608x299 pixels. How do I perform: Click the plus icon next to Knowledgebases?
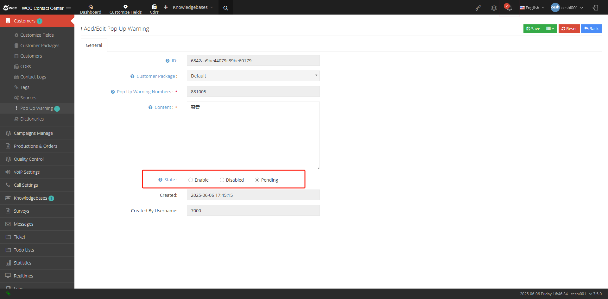[x=166, y=7]
